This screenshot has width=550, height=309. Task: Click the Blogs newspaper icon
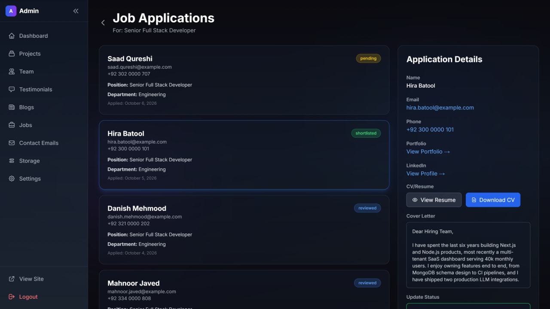(x=12, y=107)
